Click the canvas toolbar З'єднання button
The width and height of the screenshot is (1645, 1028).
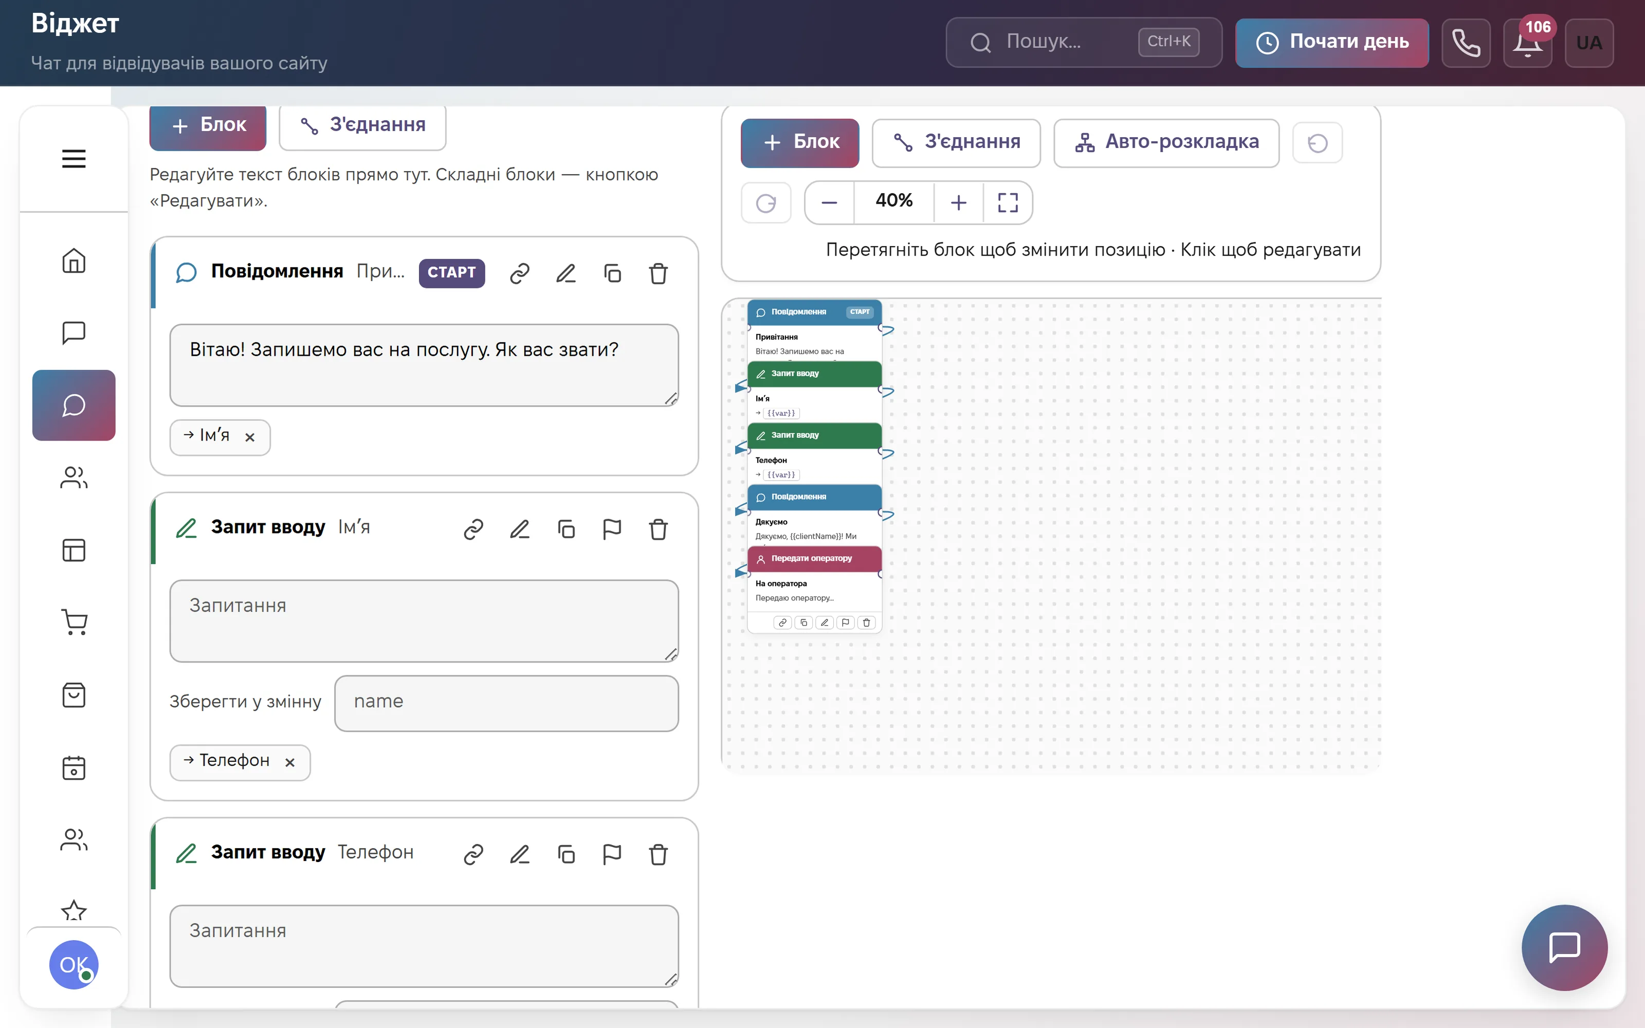coord(956,143)
